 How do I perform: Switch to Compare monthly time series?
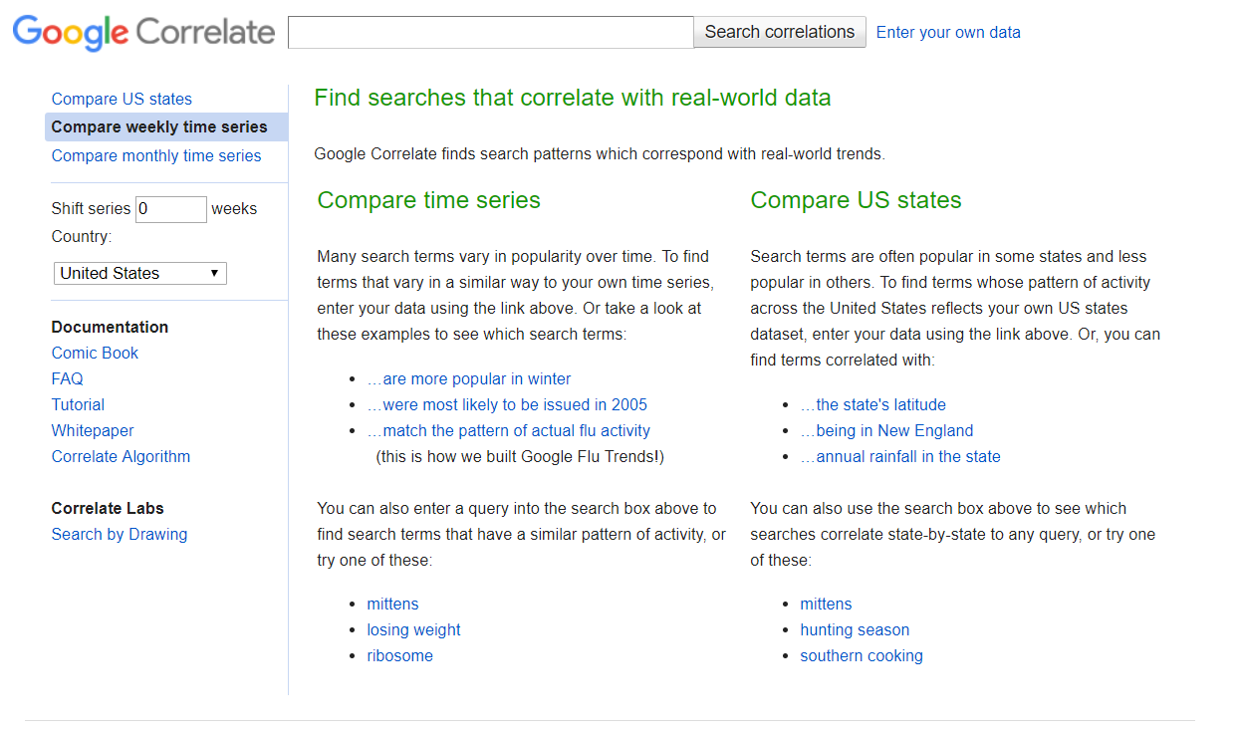click(155, 155)
